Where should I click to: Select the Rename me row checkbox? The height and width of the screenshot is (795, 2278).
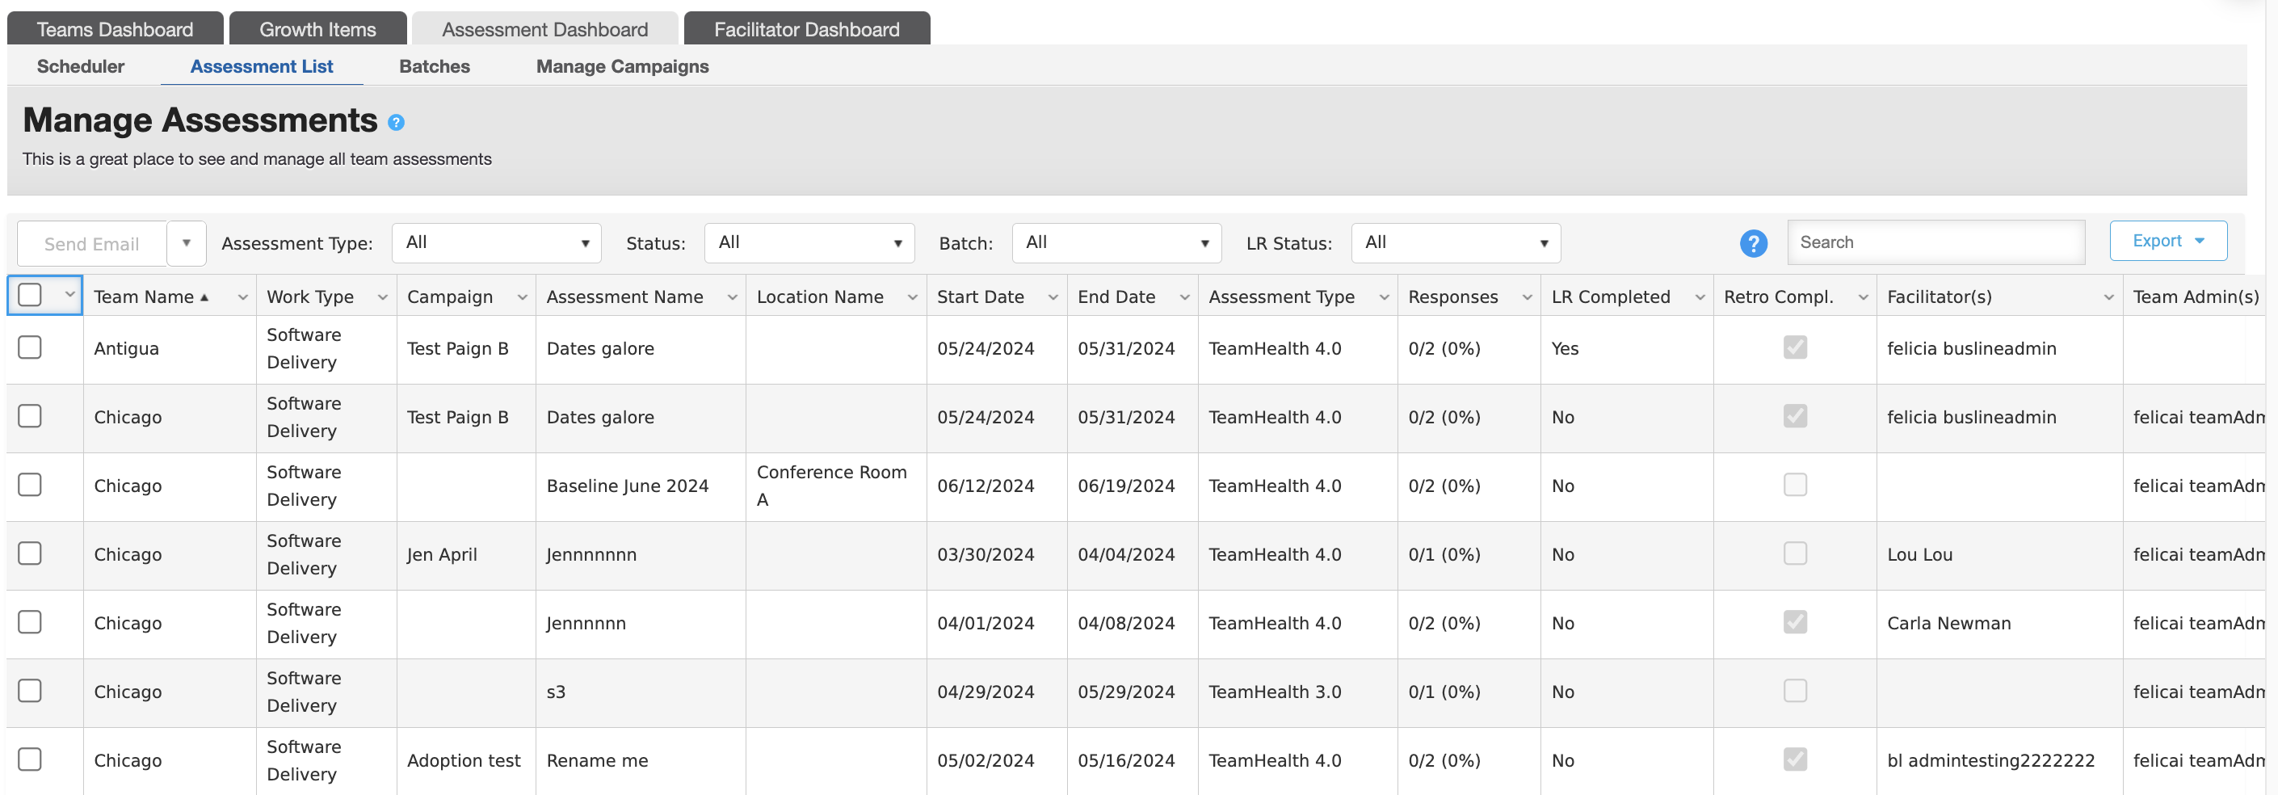[x=30, y=759]
